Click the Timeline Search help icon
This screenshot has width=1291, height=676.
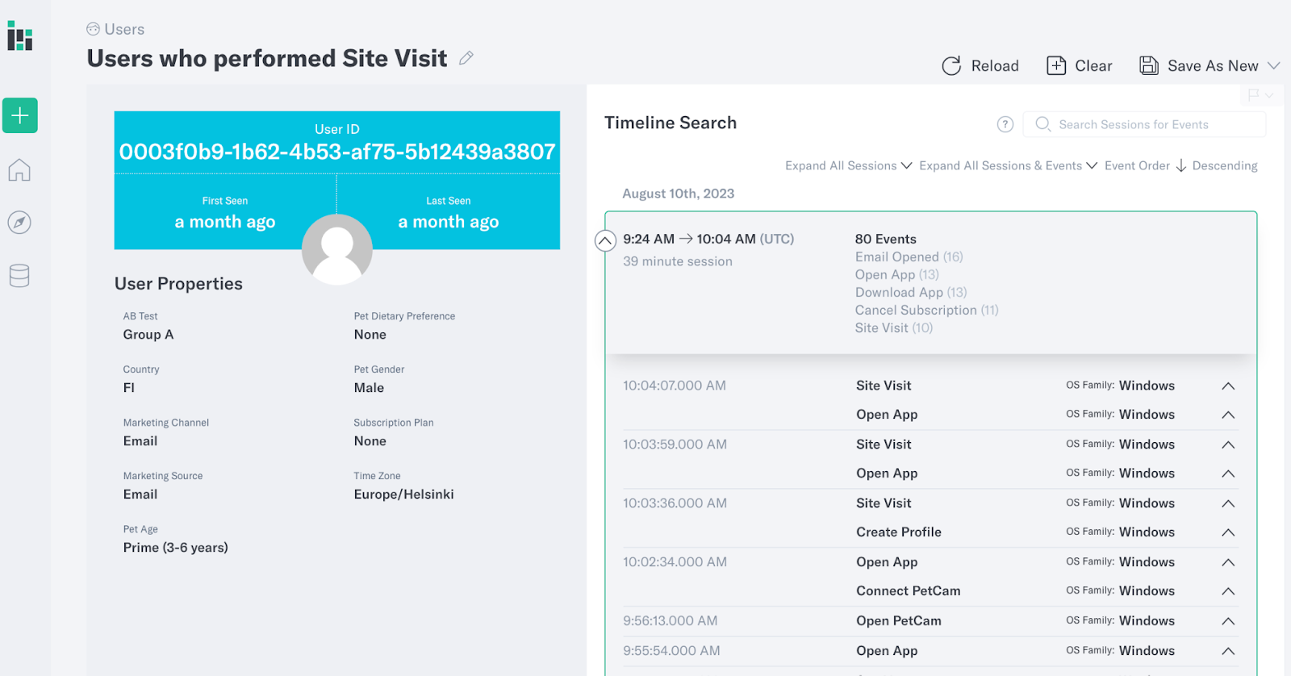coord(1005,124)
